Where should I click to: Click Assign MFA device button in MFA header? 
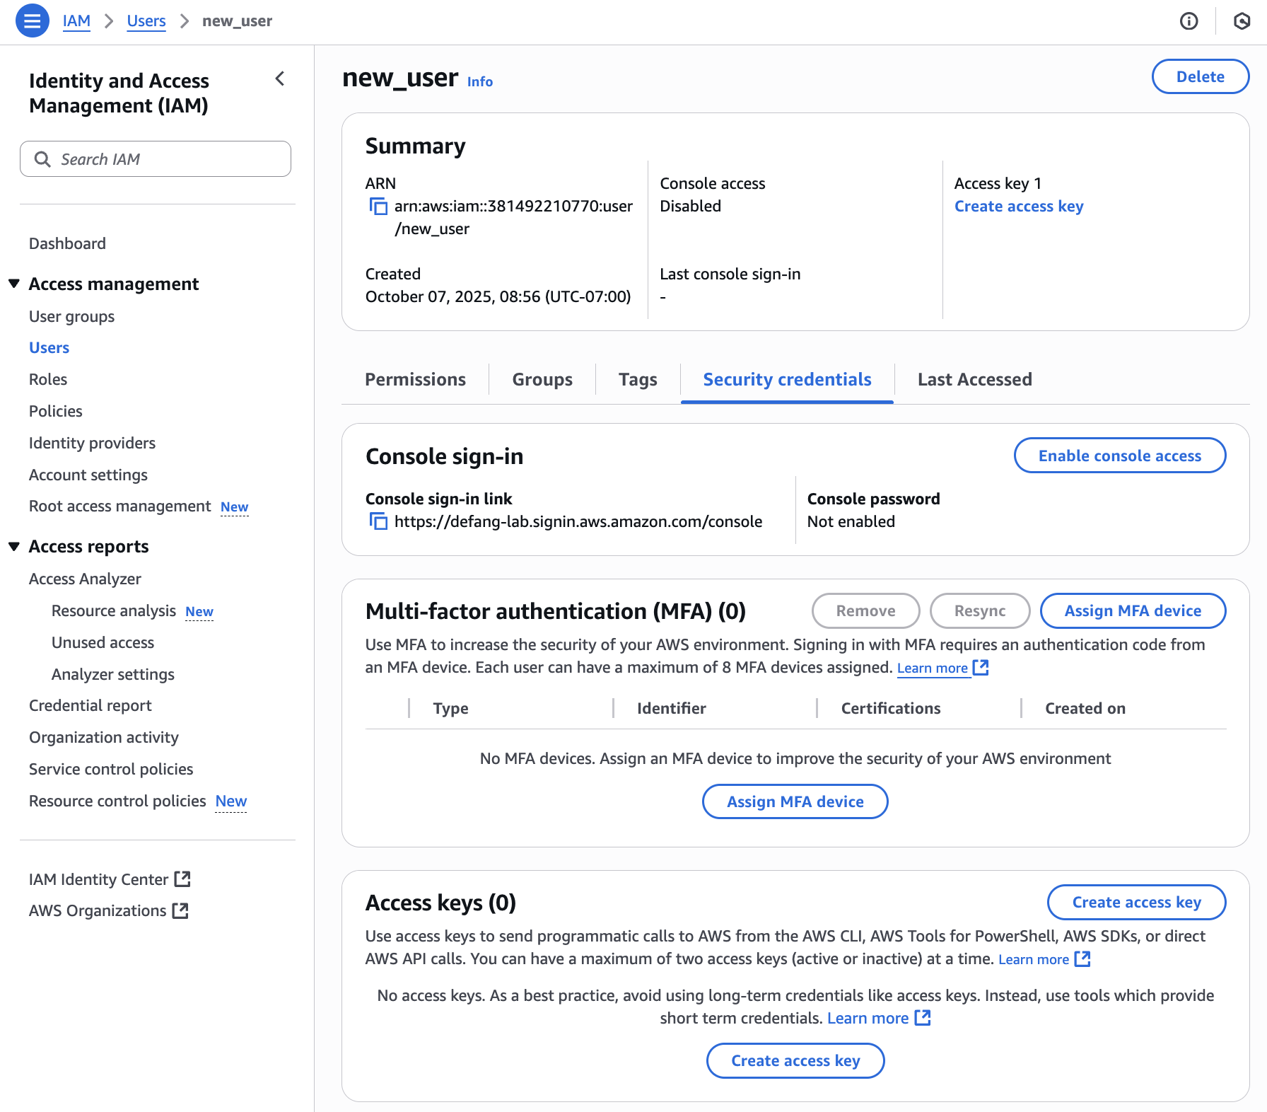tap(1132, 611)
